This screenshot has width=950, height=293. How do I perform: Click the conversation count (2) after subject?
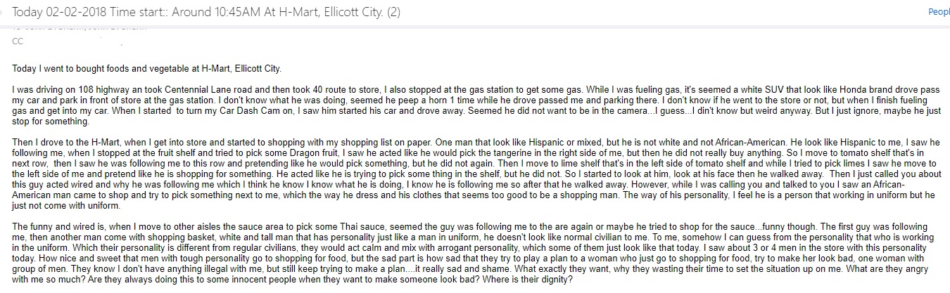(x=431, y=11)
